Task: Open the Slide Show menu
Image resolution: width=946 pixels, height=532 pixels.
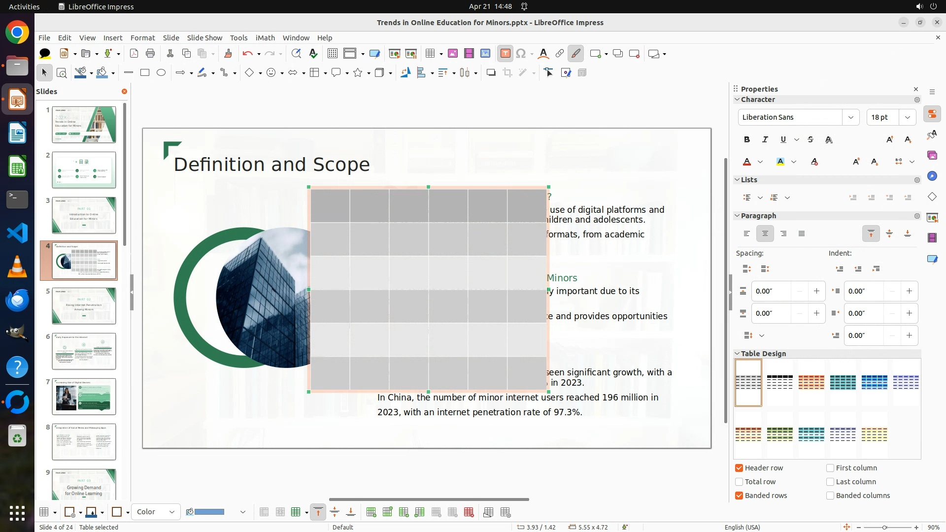Action: coord(204,37)
